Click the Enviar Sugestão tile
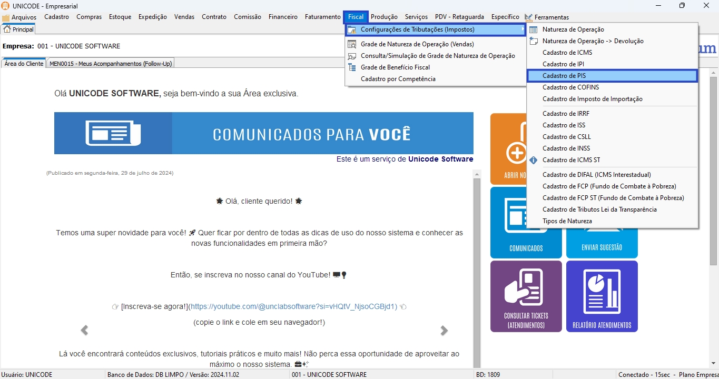This screenshot has height=379, width=719. 602,243
